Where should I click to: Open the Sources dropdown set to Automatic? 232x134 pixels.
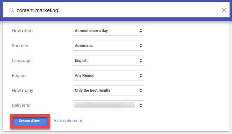click(x=108, y=45)
